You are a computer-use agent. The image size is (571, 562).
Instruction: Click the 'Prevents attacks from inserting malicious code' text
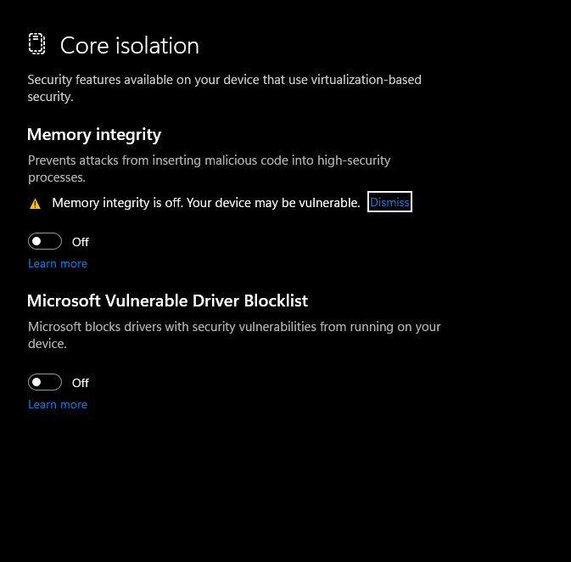(209, 160)
